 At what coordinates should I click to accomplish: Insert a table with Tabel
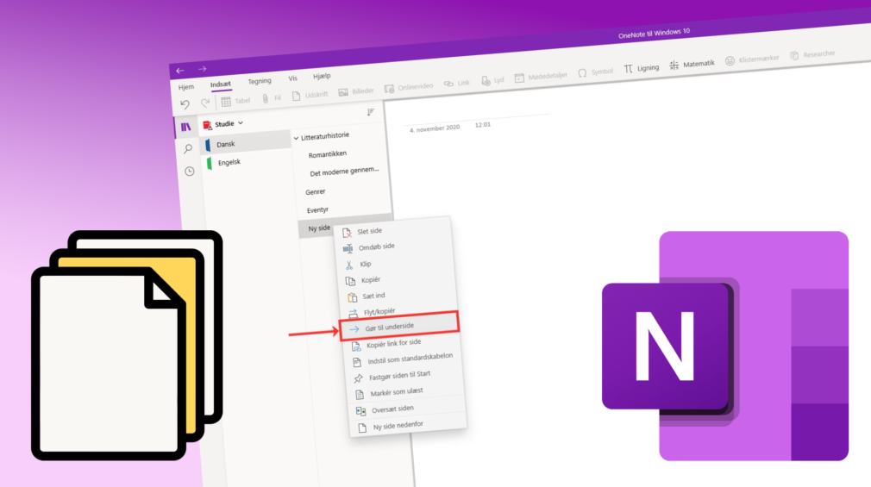click(x=235, y=101)
